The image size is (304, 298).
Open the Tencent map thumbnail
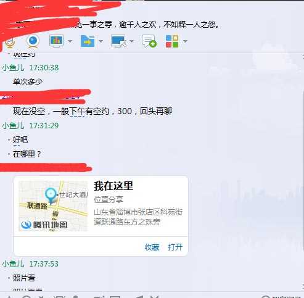tap(53, 206)
